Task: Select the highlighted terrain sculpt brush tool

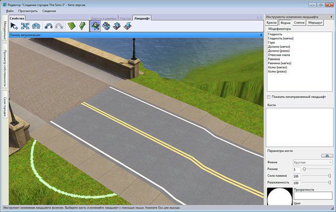Action: pyautogui.click(x=96, y=26)
